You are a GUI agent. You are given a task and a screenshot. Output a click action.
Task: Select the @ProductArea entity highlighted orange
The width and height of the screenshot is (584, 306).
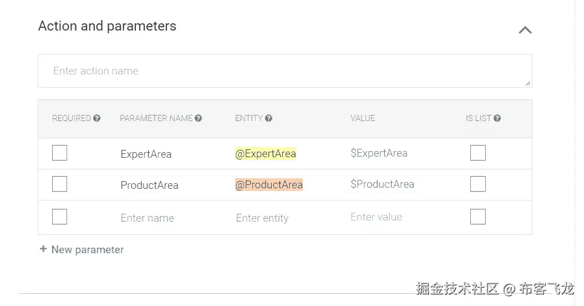point(269,185)
